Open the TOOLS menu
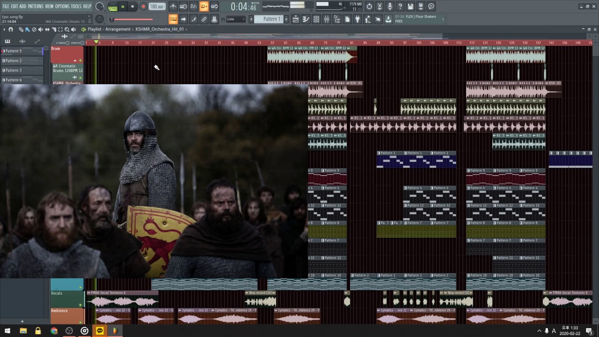 tap(76, 7)
